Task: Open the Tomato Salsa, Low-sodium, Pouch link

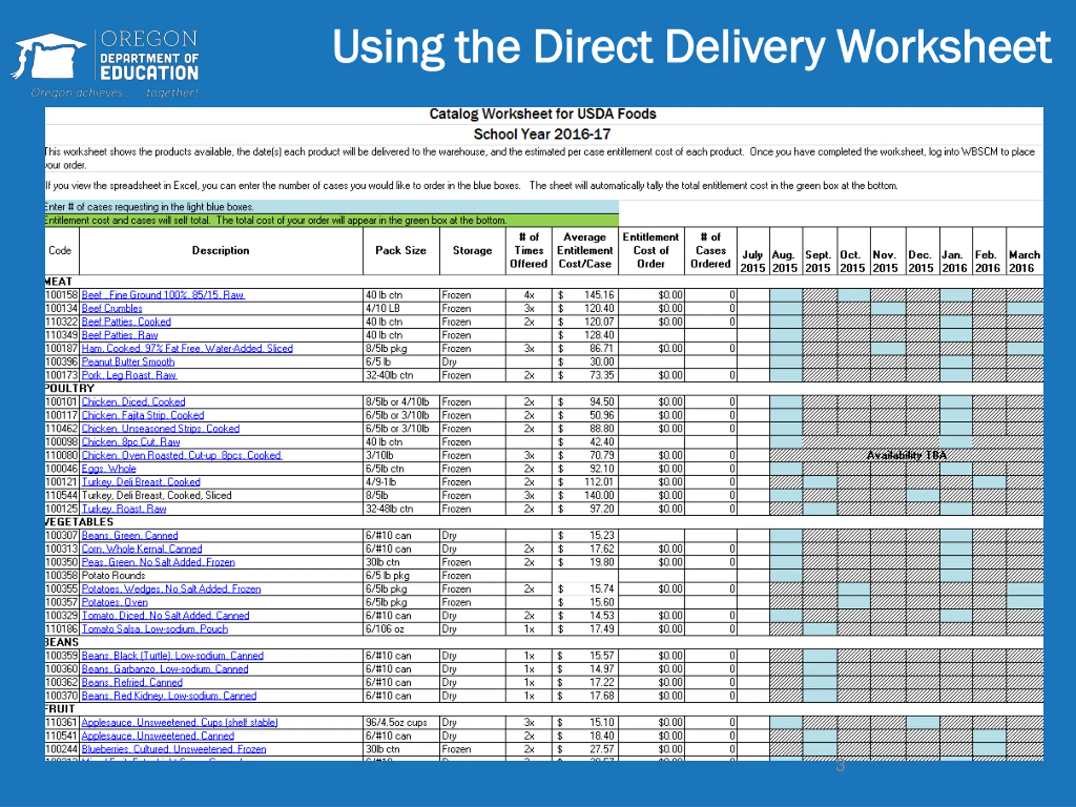Action: [155, 629]
